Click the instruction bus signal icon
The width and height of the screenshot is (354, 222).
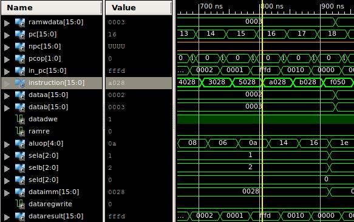(20, 83)
